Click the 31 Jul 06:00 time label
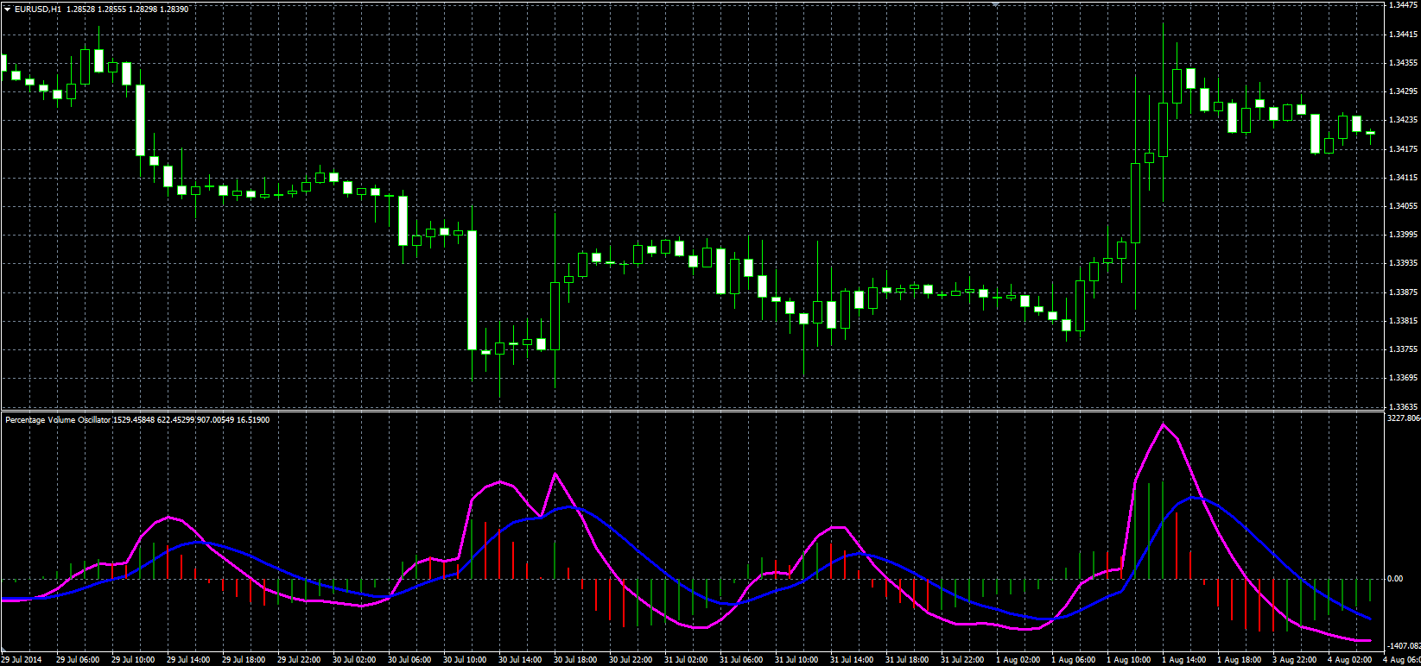The image size is (1421, 666). tap(741, 660)
